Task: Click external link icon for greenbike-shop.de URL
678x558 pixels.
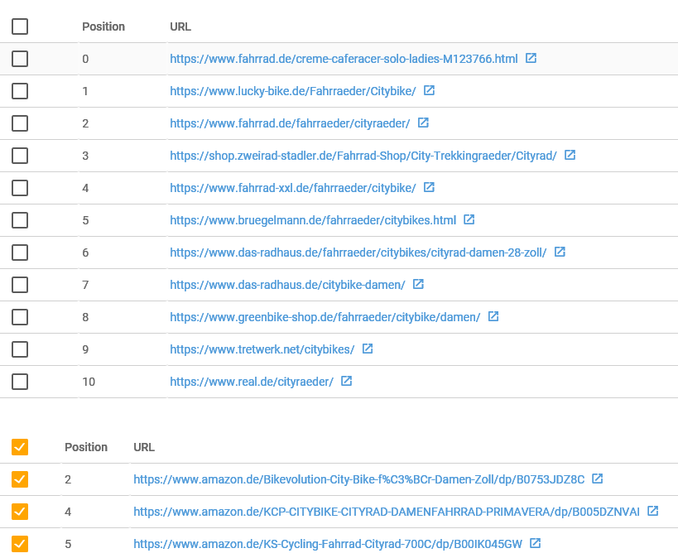Action: 493,316
